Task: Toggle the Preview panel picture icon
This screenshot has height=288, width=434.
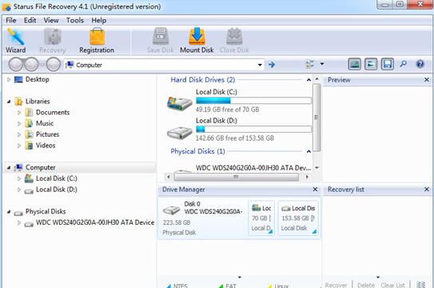Action: pyautogui.click(x=354, y=64)
